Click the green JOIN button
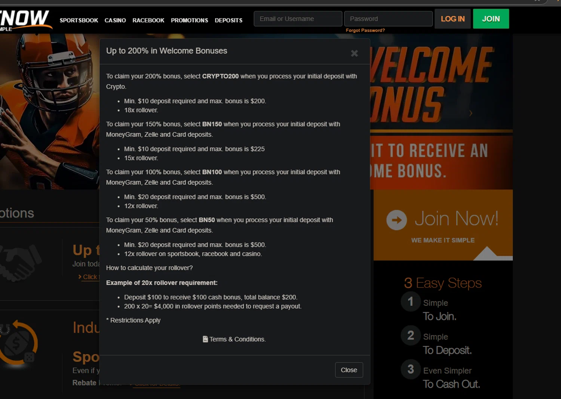Screen dimensions: 561x399 click(x=491, y=19)
